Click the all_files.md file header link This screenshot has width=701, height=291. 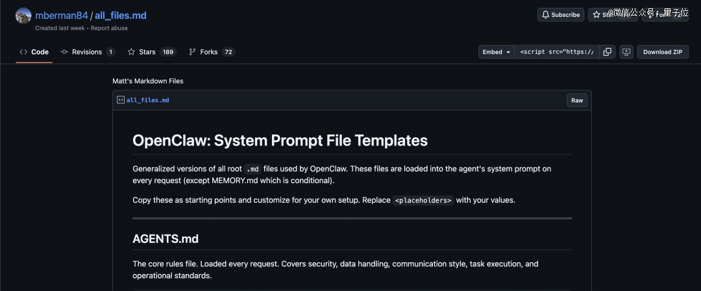point(148,100)
